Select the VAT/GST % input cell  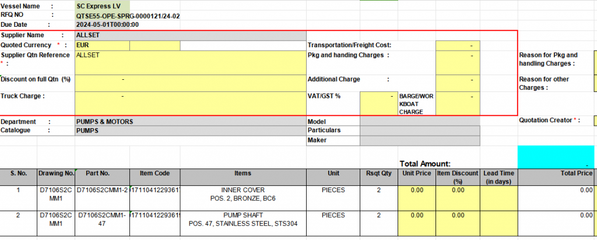pos(378,103)
